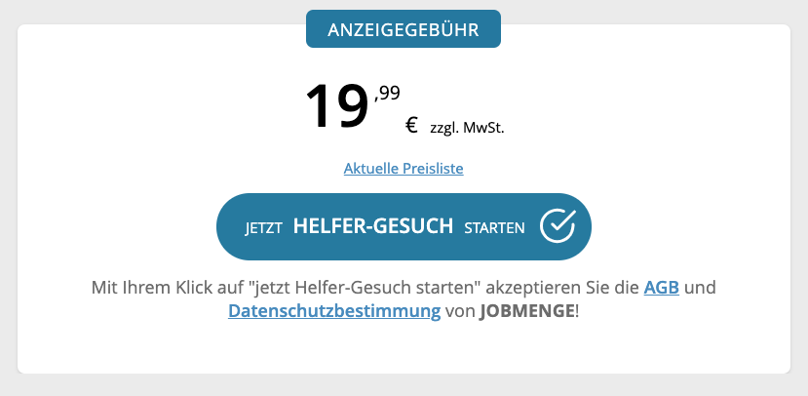Click the ANZEIGEGEBÜHR header badge

(404, 29)
